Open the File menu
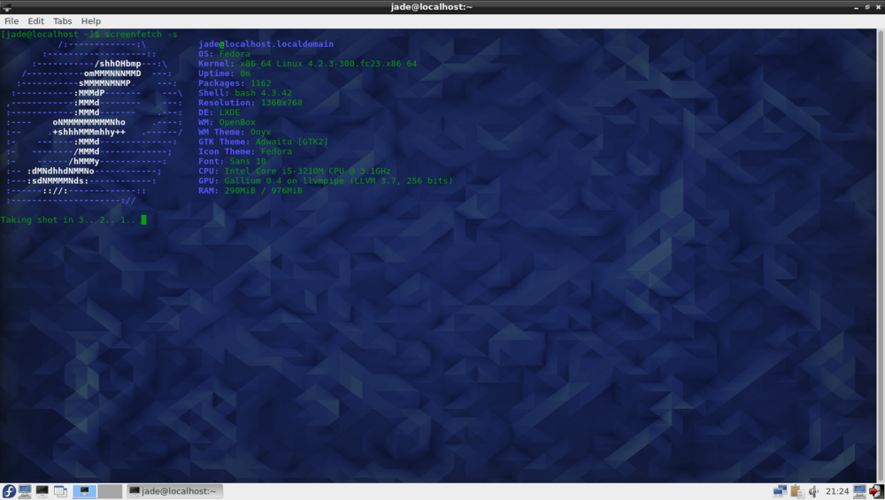This screenshot has width=885, height=500. [x=12, y=21]
